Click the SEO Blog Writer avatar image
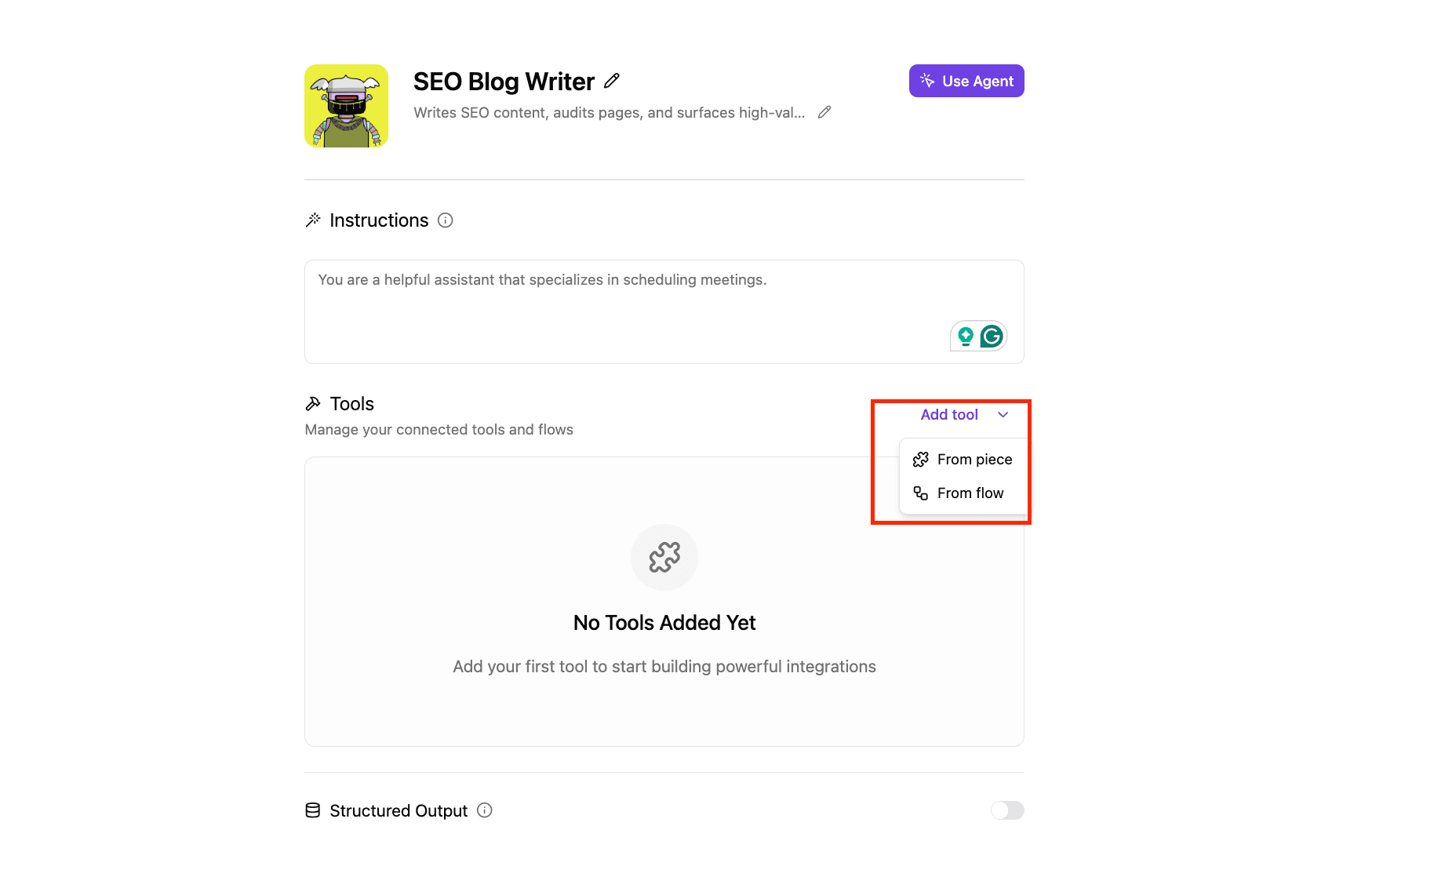1434x877 pixels. tap(347, 106)
